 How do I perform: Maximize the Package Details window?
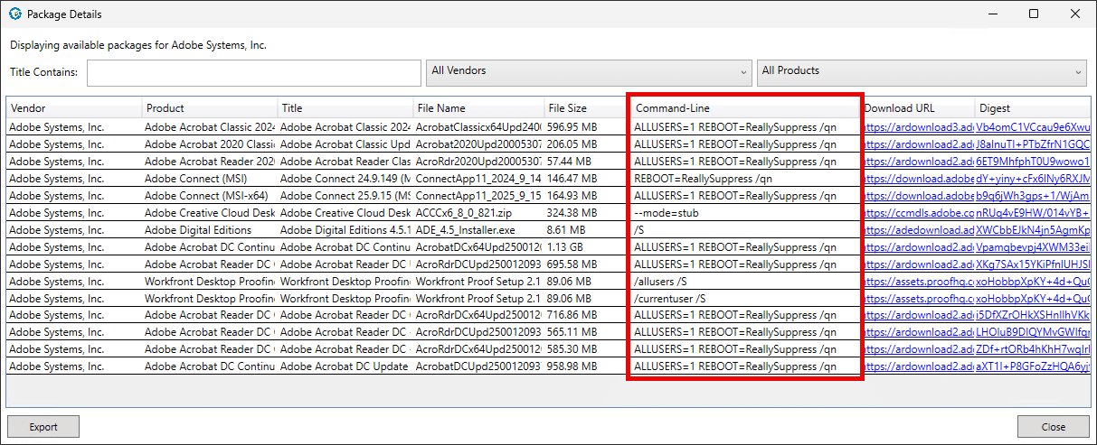click(x=1034, y=14)
